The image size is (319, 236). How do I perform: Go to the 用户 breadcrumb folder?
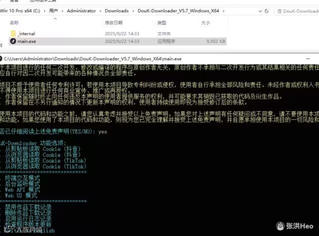53,11
